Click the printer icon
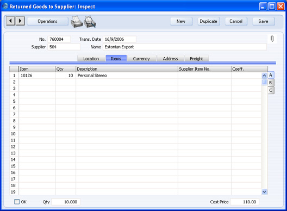The image size is (287, 211). point(76,22)
